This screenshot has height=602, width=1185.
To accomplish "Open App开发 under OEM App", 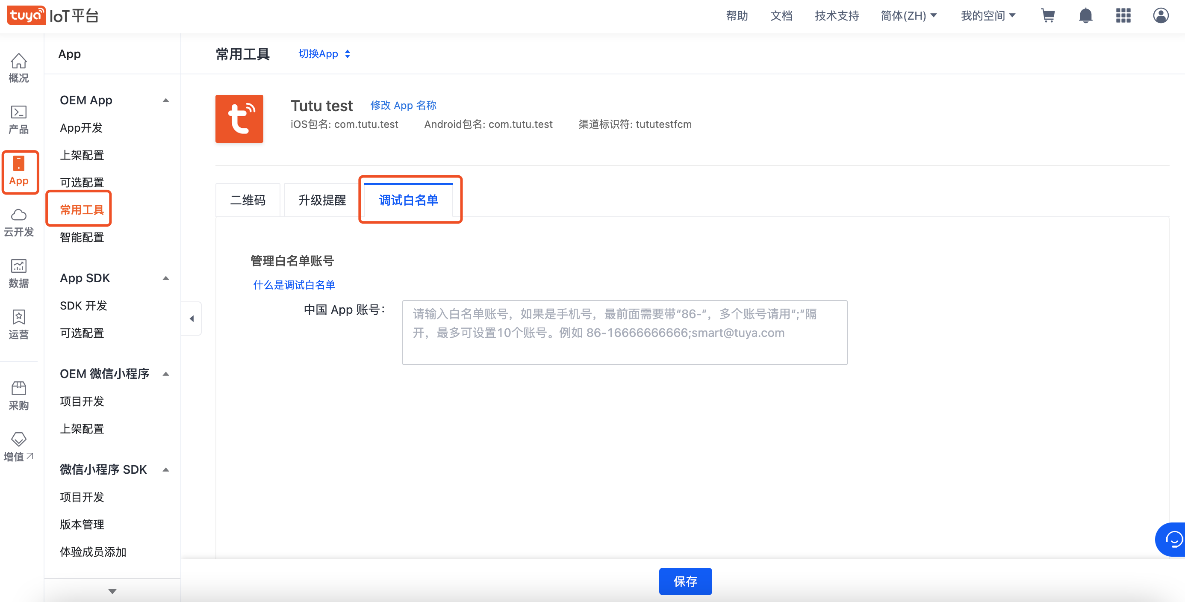I will click(81, 127).
